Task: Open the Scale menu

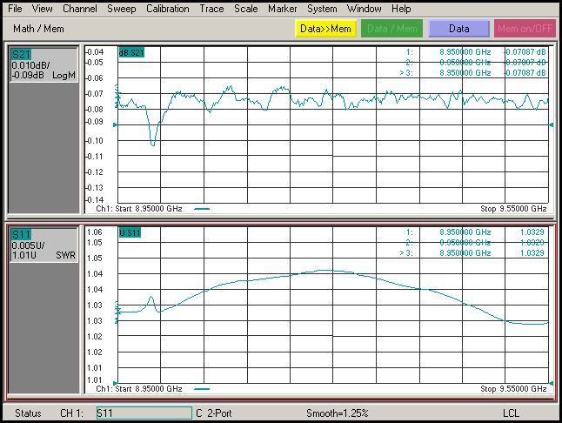Action: click(246, 9)
